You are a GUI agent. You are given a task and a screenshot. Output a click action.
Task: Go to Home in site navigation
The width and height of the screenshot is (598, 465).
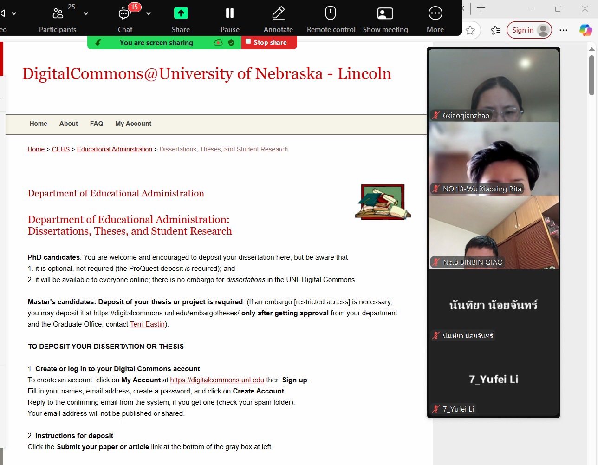pyautogui.click(x=38, y=124)
